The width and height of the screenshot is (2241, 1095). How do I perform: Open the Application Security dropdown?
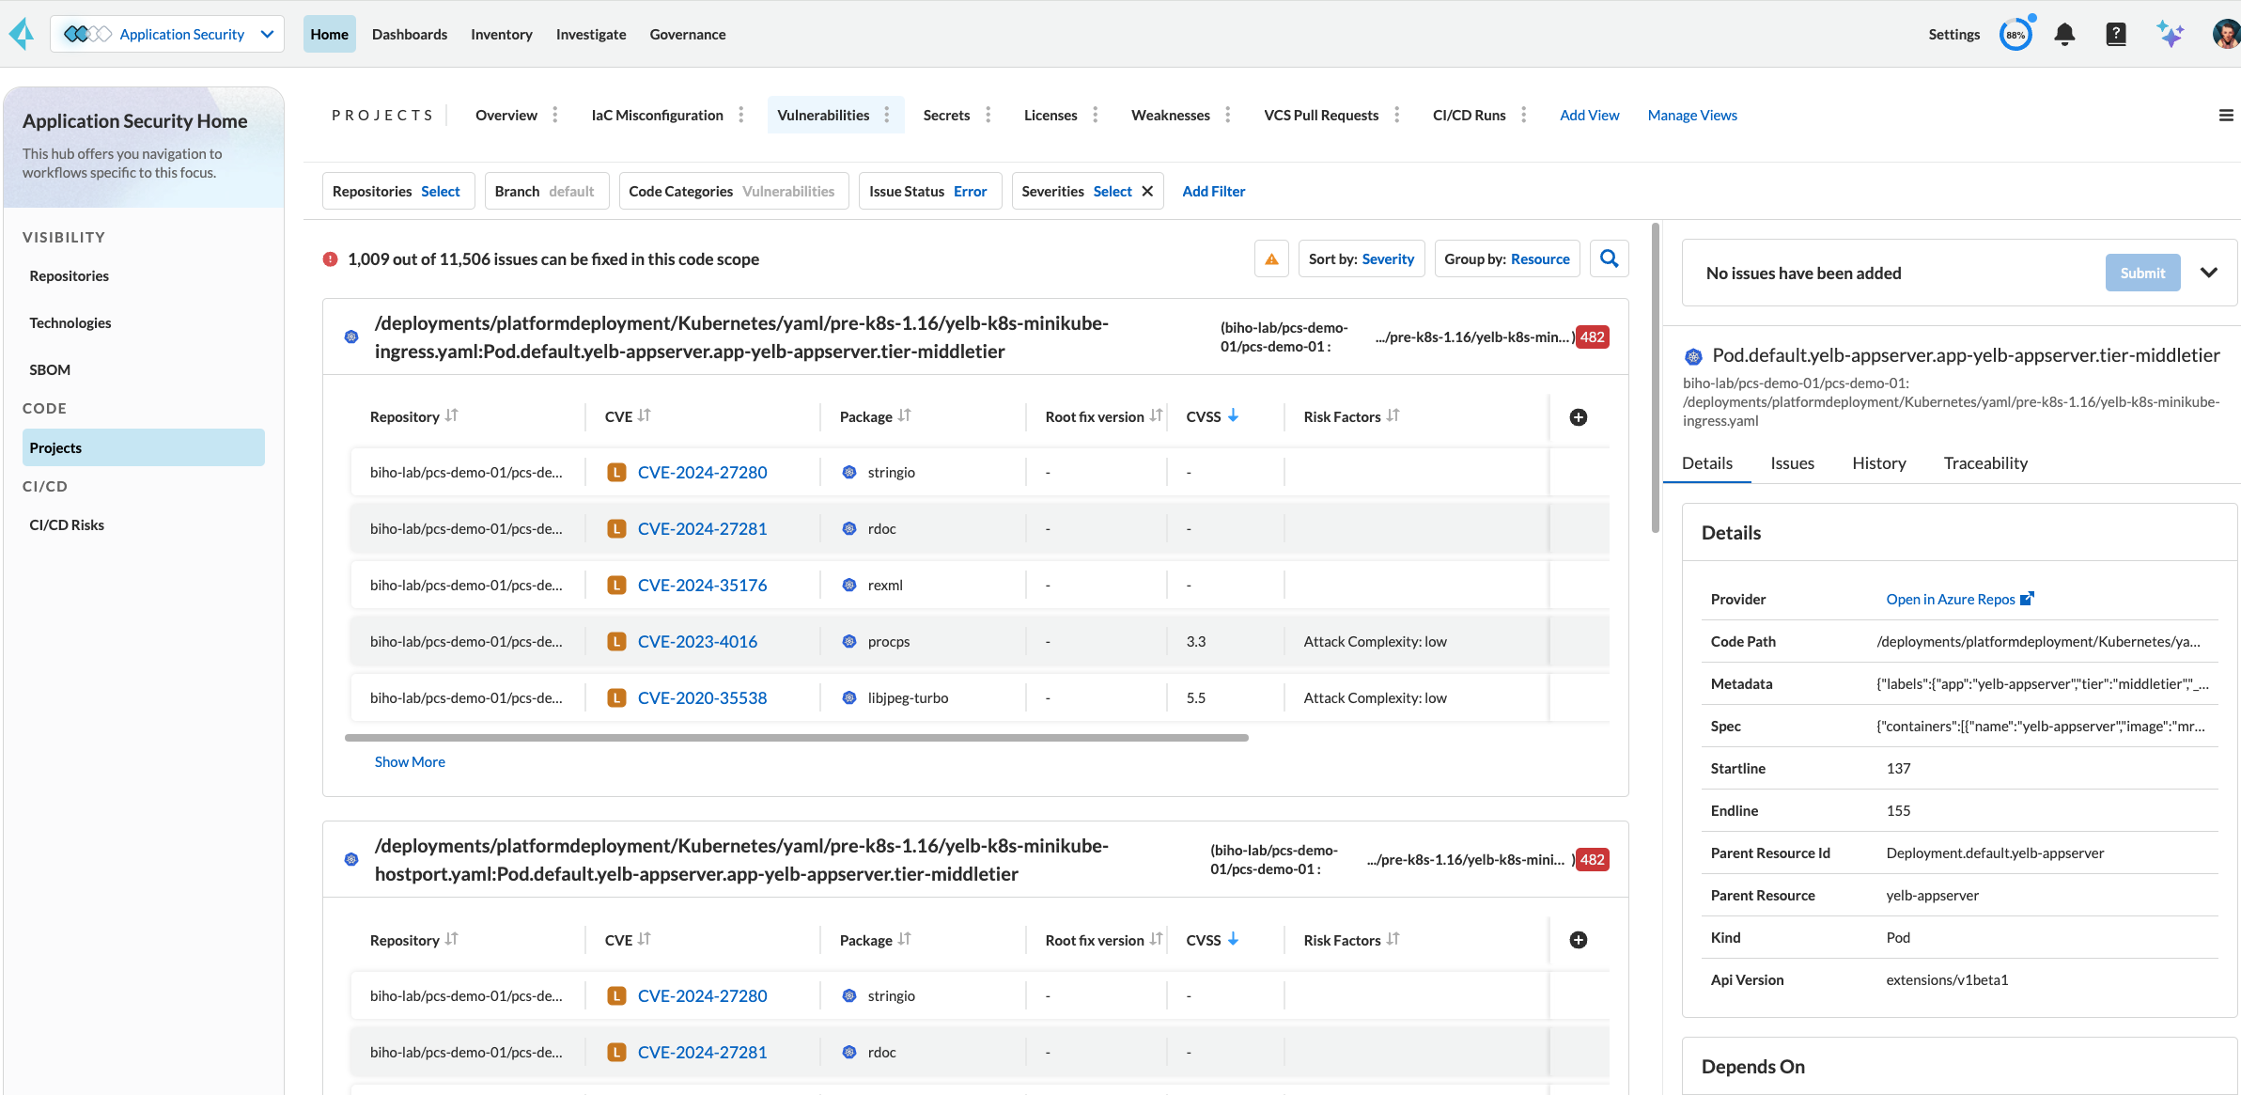(x=167, y=35)
